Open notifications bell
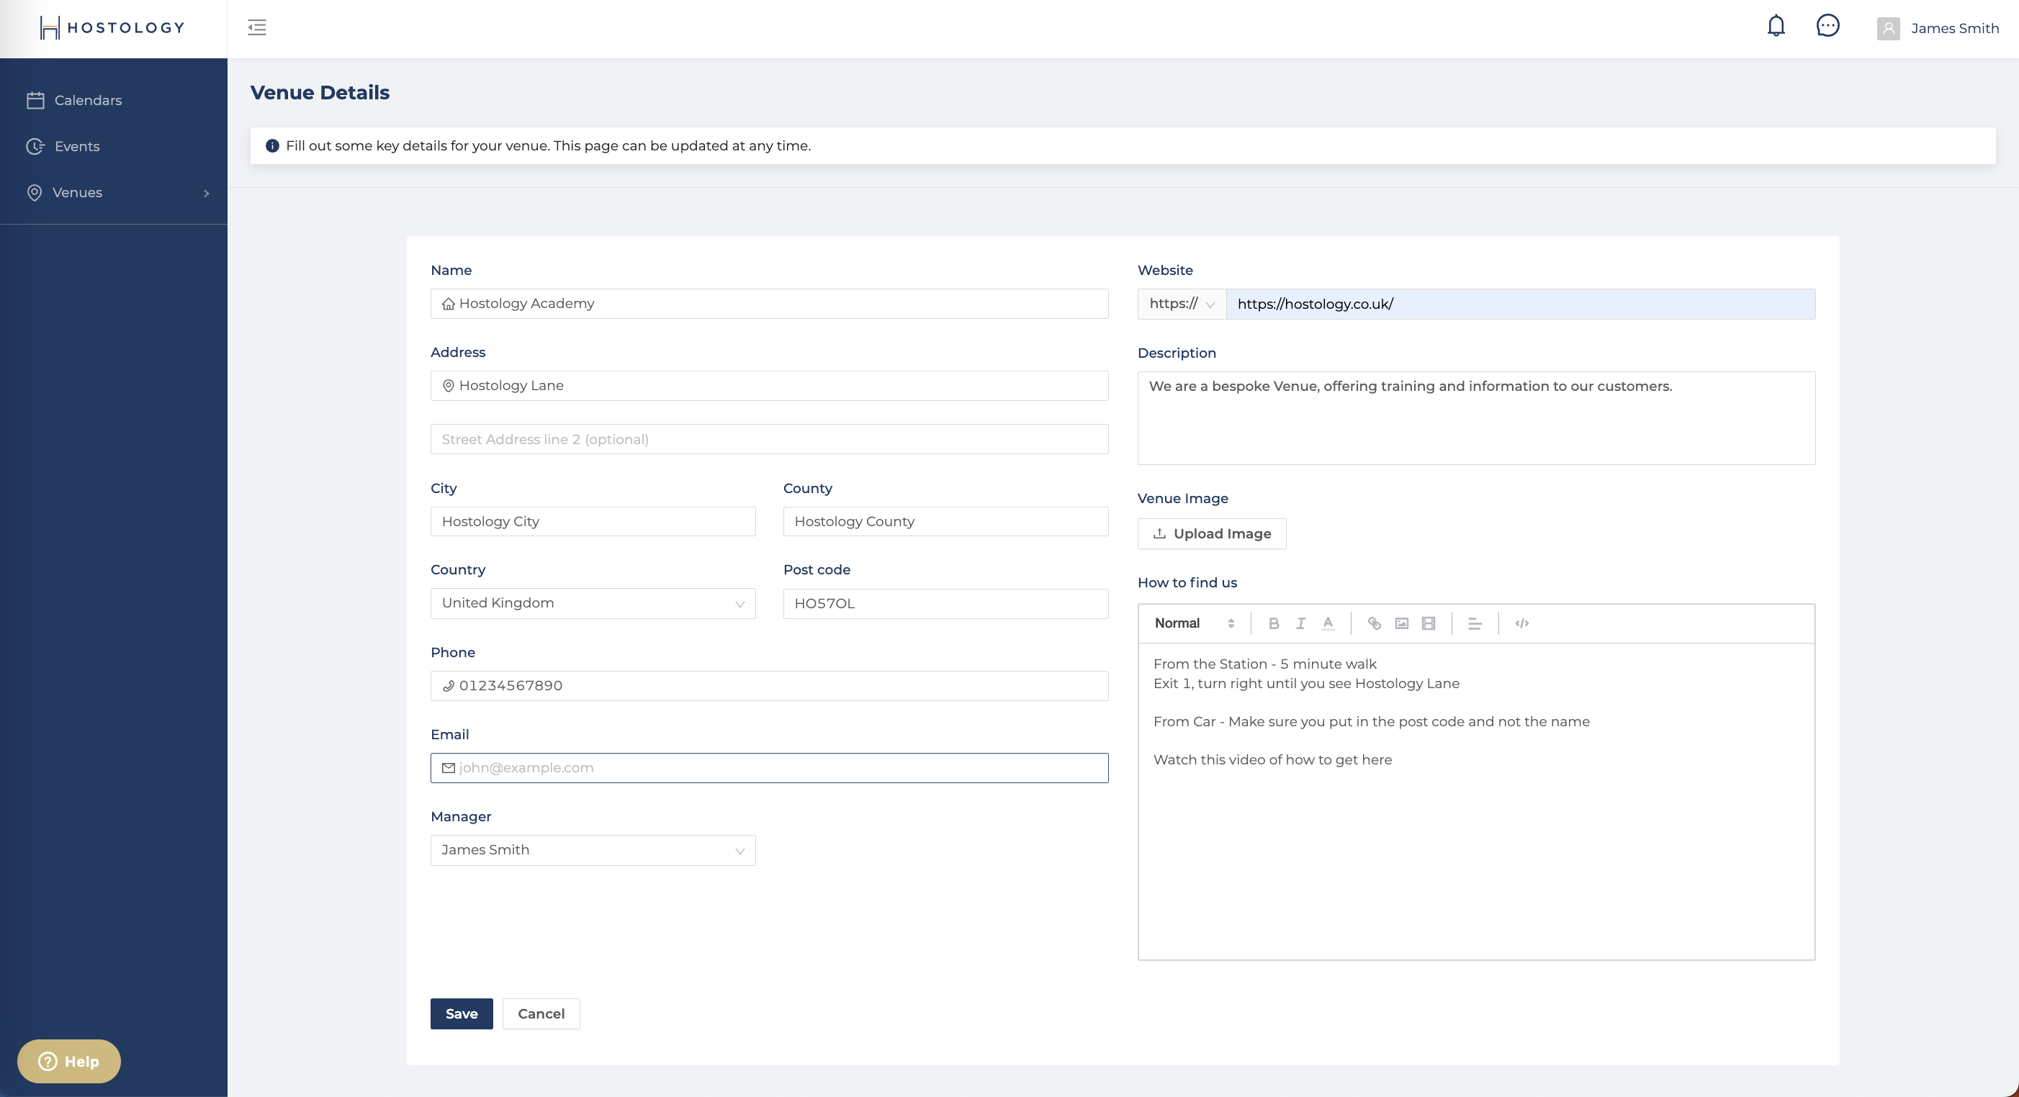The height and width of the screenshot is (1097, 2019). (x=1776, y=27)
